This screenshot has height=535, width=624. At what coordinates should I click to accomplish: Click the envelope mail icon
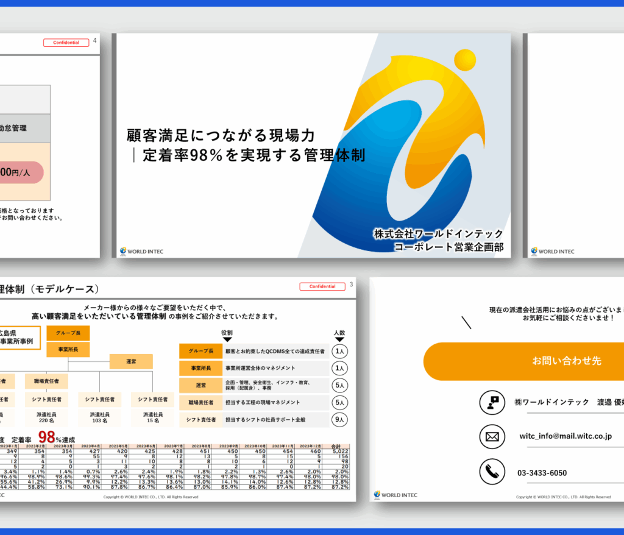492,437
